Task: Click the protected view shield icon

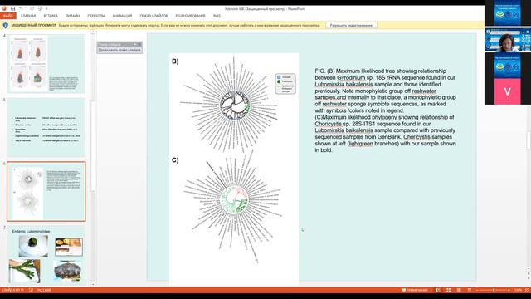Action: 6,26
